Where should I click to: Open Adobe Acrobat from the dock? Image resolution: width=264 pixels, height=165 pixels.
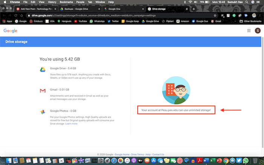tap(200, 160)
